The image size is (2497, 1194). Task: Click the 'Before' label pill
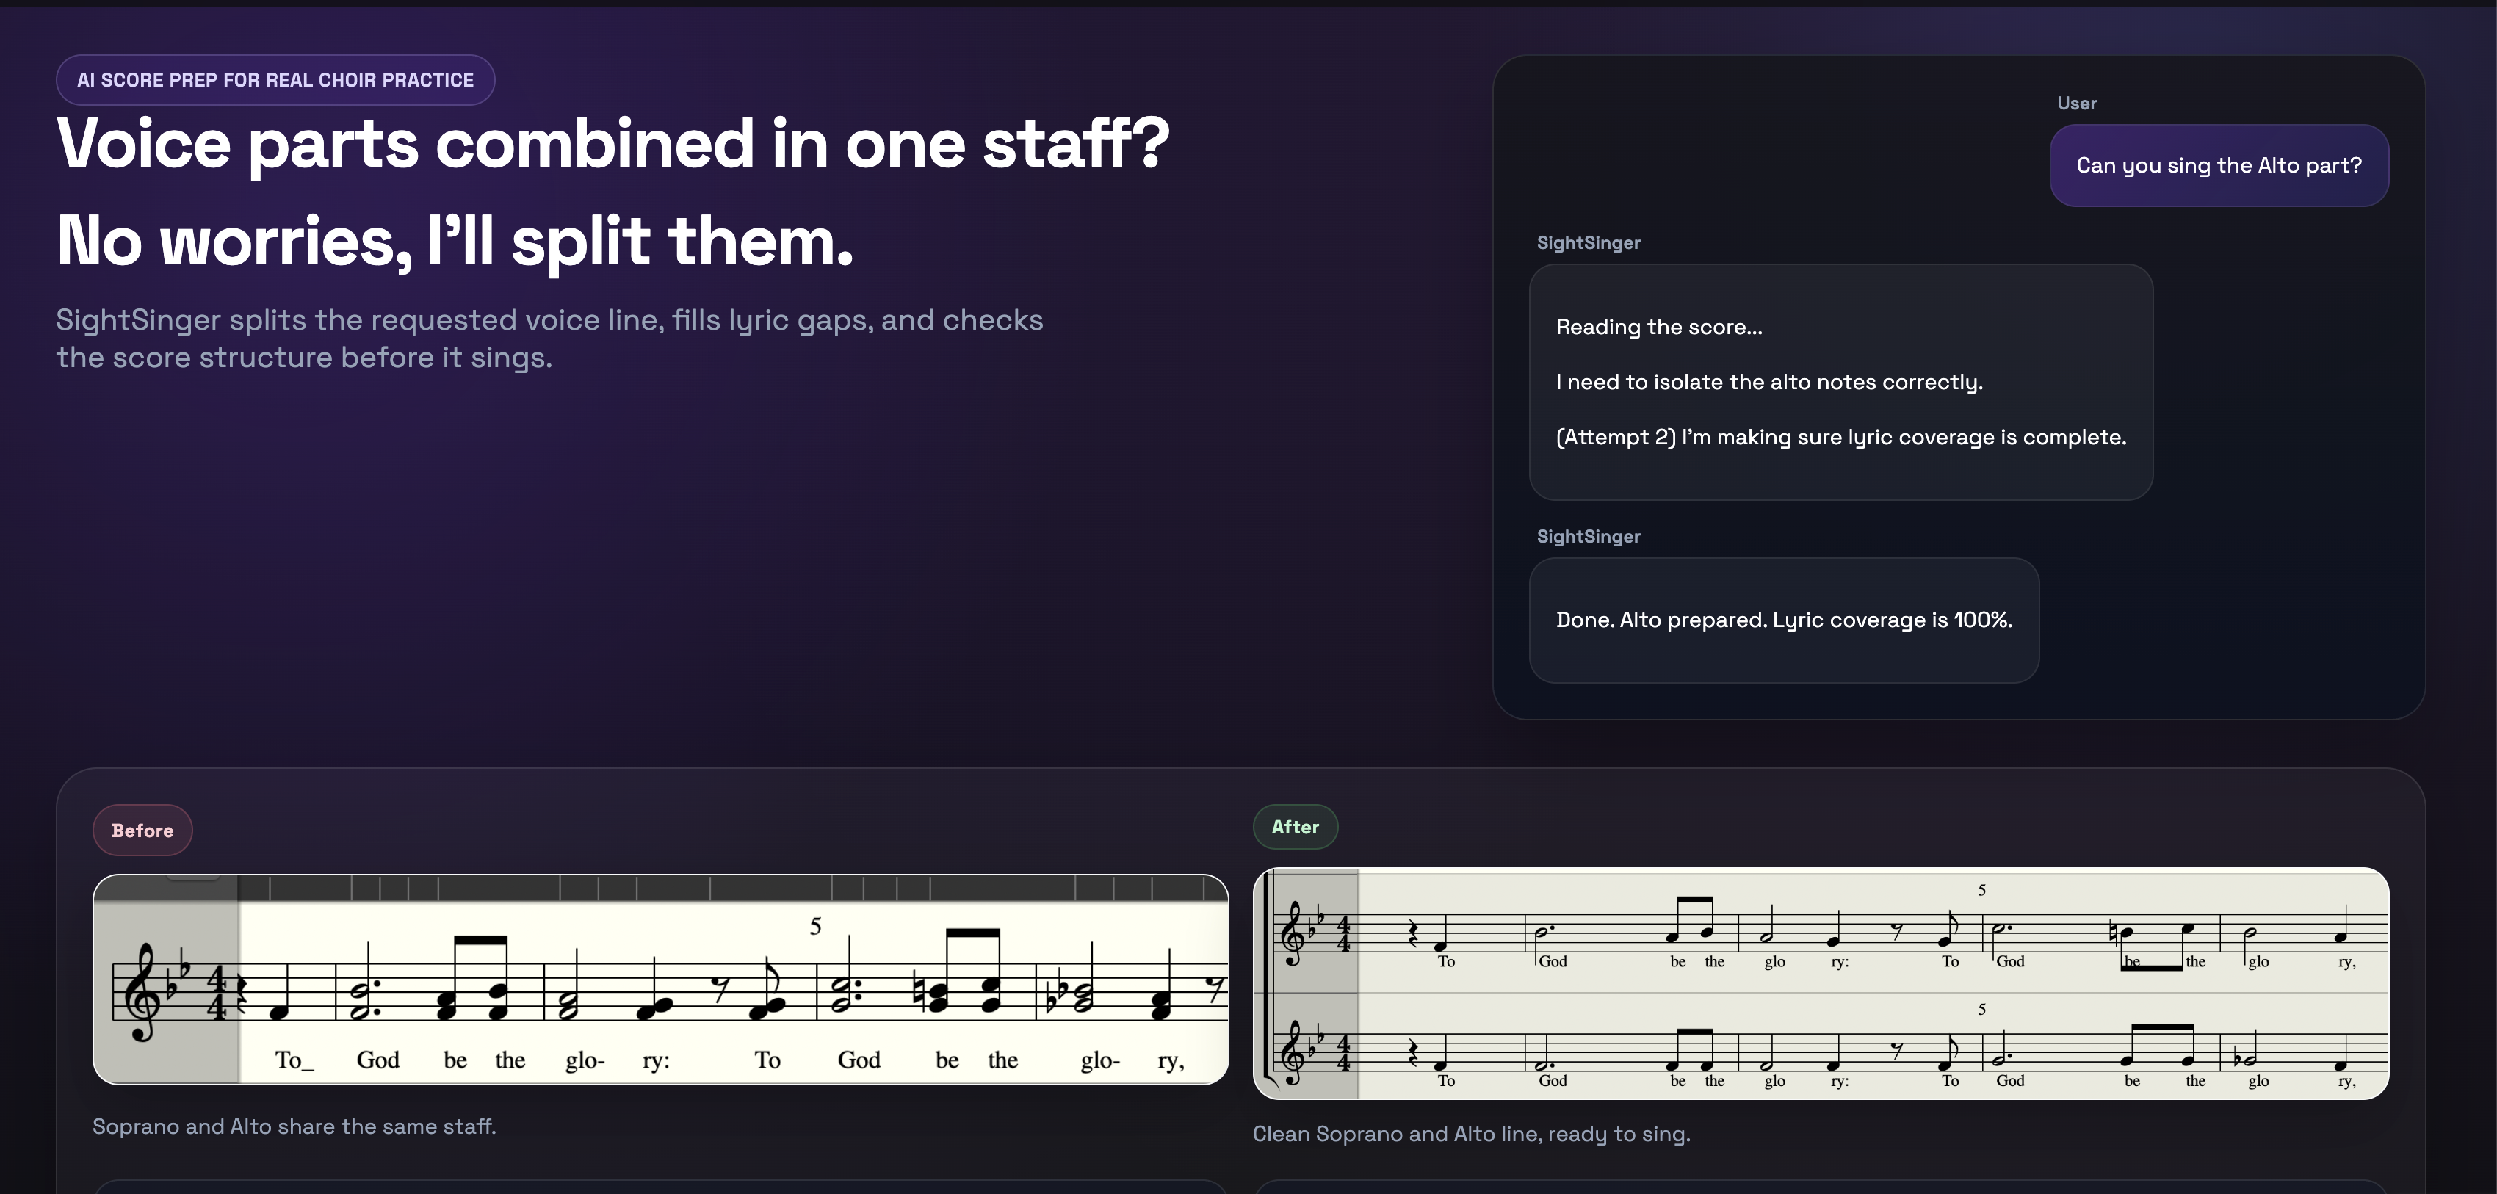142,831
